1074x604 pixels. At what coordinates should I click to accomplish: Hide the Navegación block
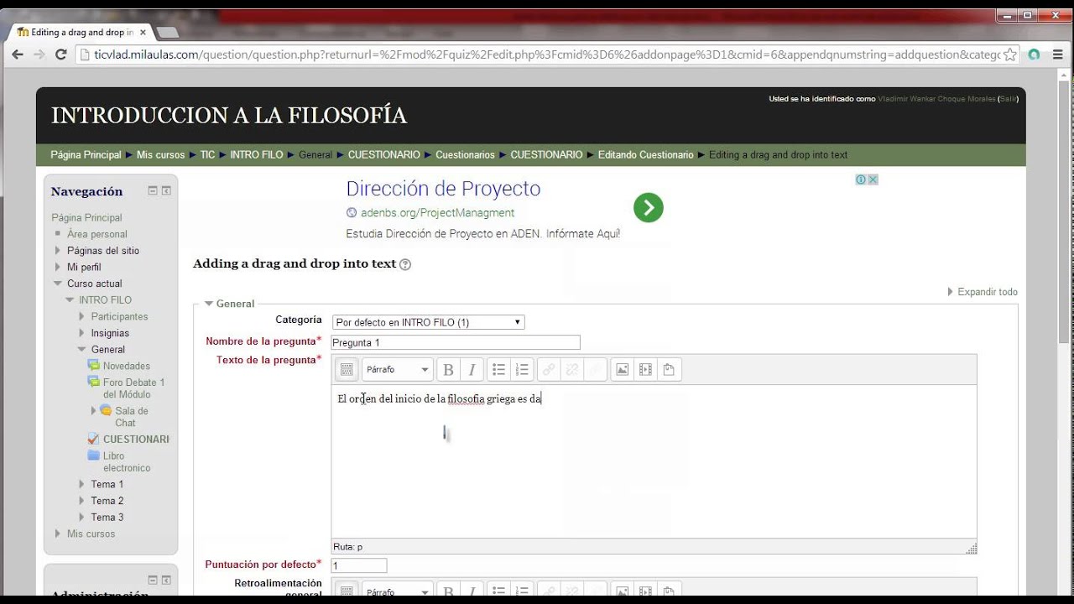153,190
